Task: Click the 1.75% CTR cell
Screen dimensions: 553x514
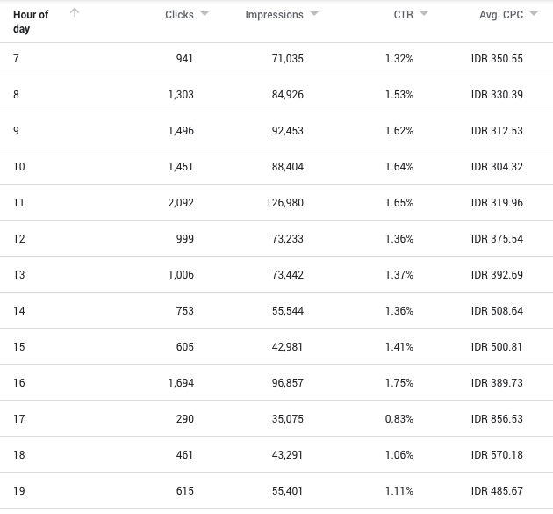Action: point(399,383)
